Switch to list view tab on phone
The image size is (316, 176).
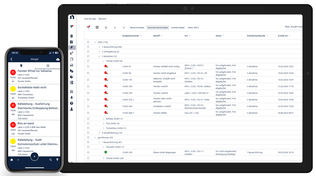tap(48, 66)
